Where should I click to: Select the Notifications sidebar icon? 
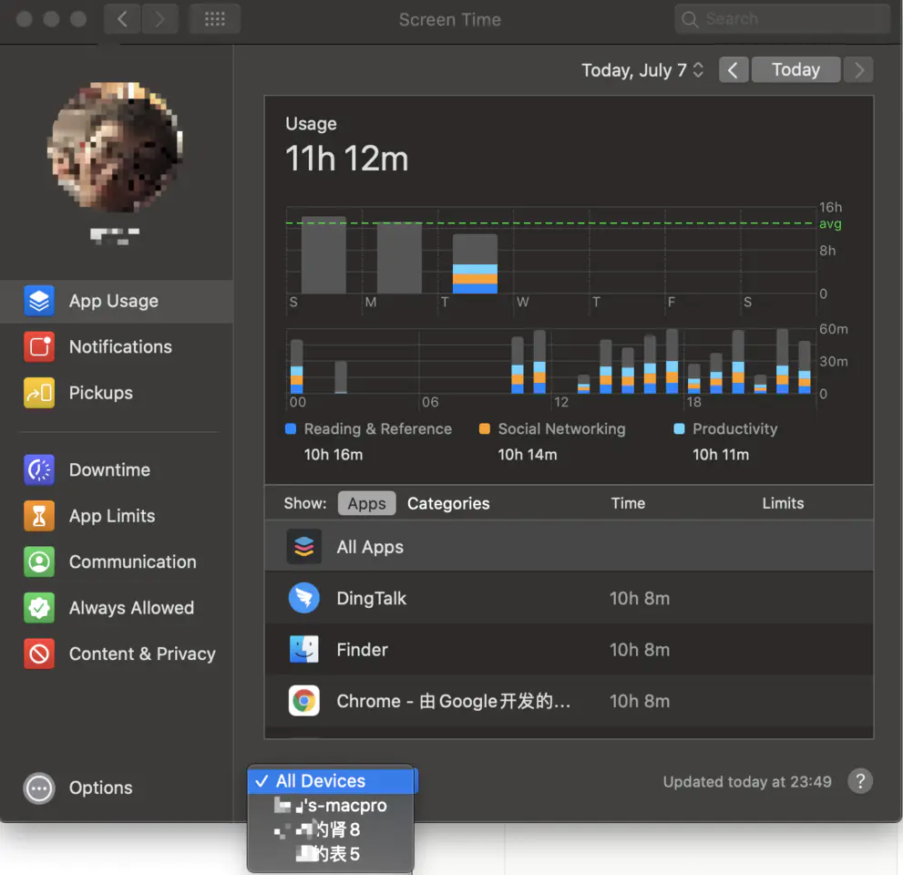[39, 346]
